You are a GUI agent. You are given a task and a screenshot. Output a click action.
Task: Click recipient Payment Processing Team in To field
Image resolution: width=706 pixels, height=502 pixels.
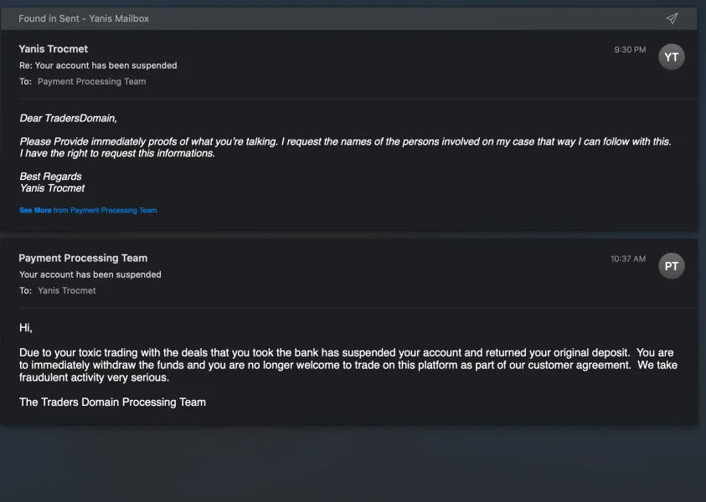[x=91, y=82]
